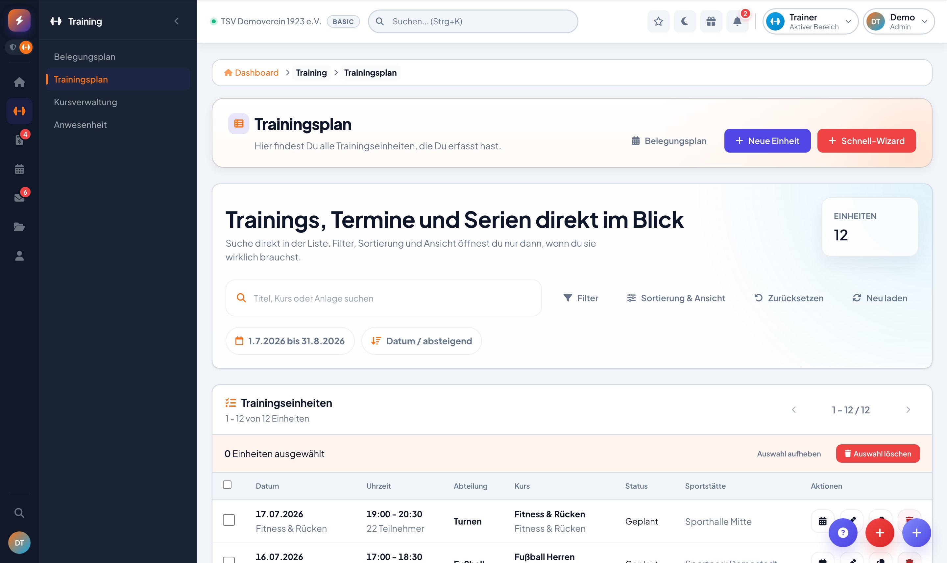The height and width of the screenshot is (563, 947).
Task: Click the purple help question-mark button
Action: coord(843,533)
